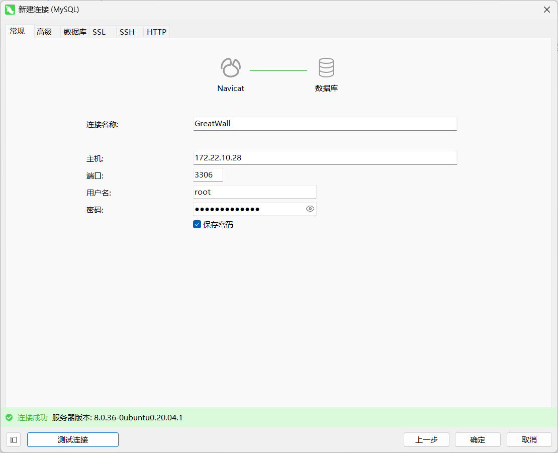Click the 端口 field showing 3306
558x453 pixels.
coord(208,175)
